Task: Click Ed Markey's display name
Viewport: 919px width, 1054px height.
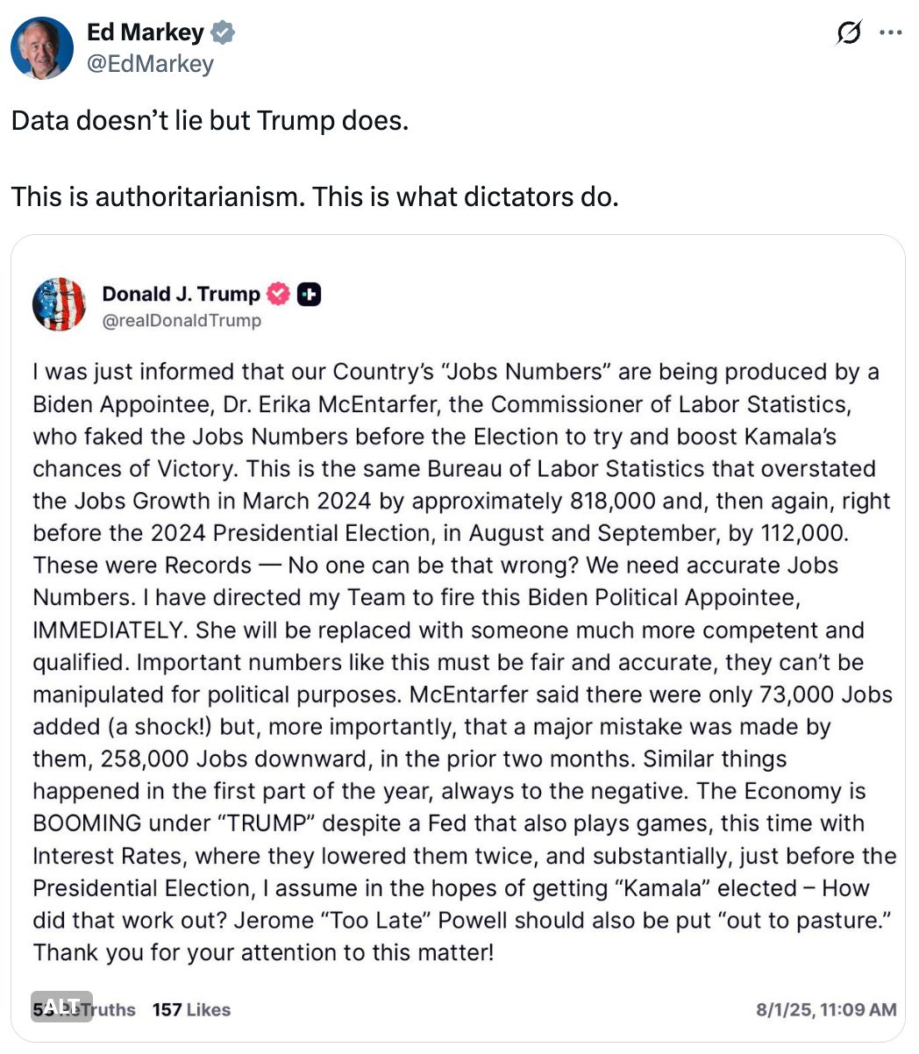Action: 145,32
